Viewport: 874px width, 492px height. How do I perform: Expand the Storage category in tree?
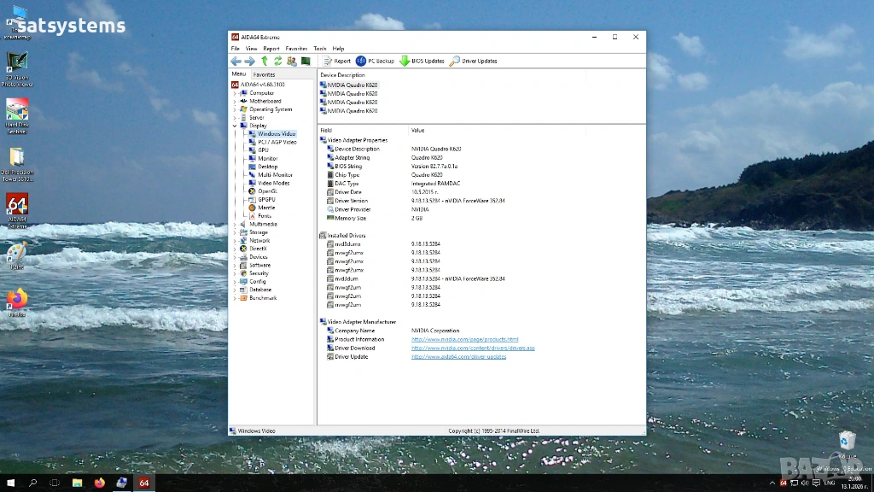[x=235, y=232]
